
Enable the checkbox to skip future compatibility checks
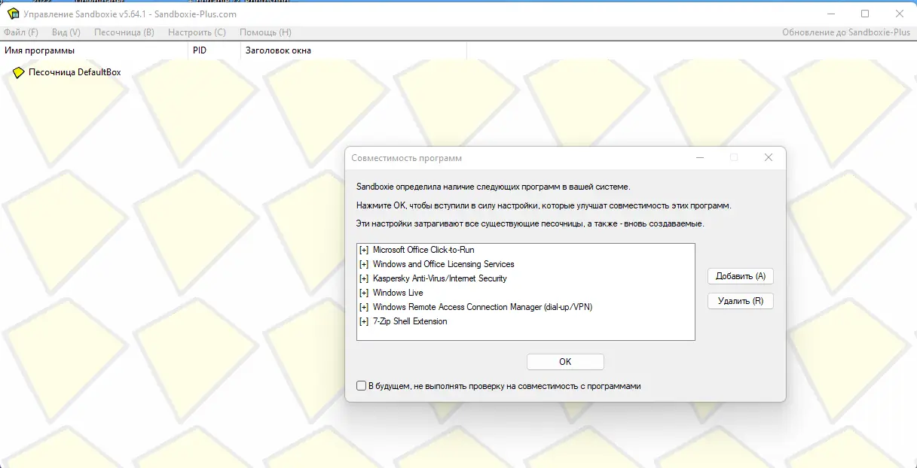(362, 386)
